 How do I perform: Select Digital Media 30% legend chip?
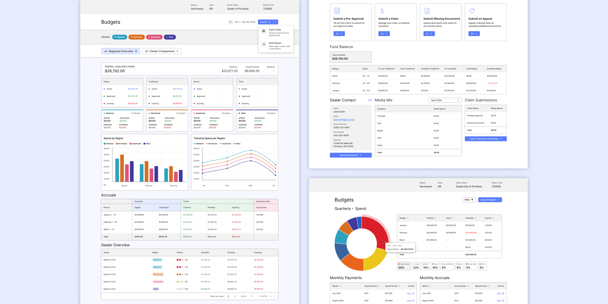[x=404, y=266]
